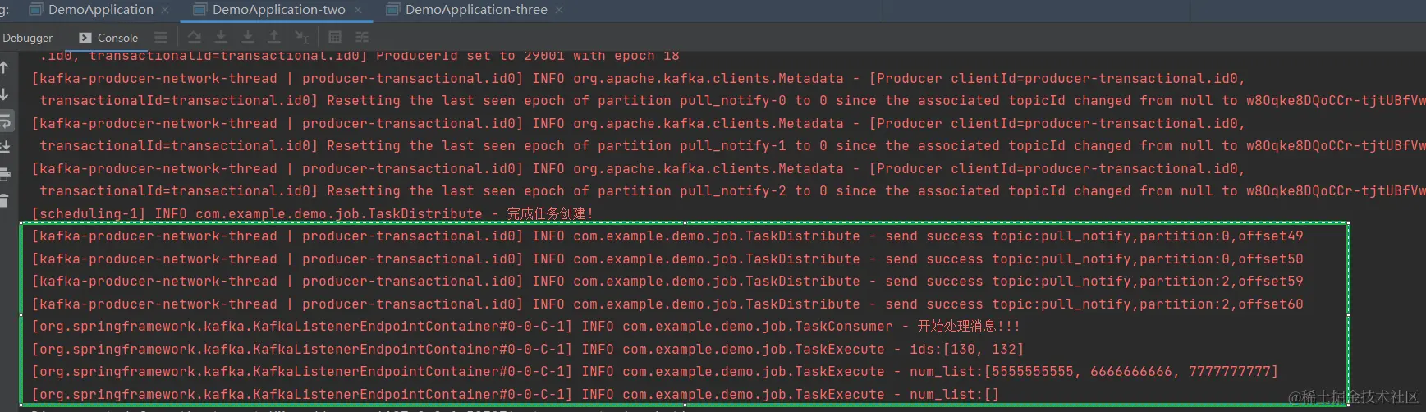Click the log line with partition:2,offset60
Image resolution: width=1426 pixels, height=412 pixels.
pyautogui.click(x=667, y=304)
